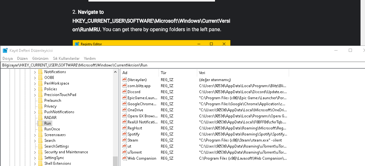This screenshot has width=365, height=166.
Task: Open the Sık Kullanılanlar menu
Action: pos(66,59)
